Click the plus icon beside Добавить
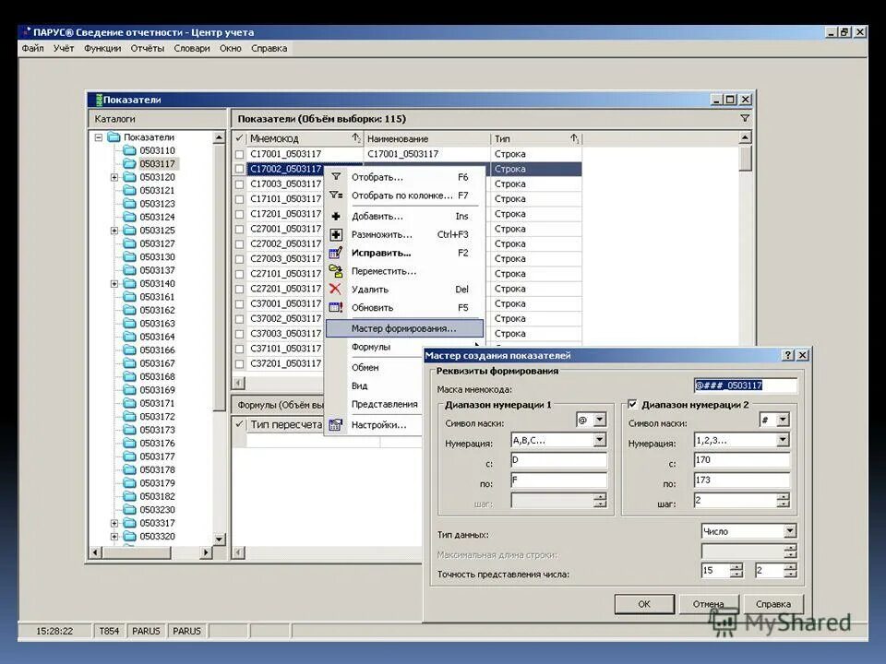Viewport: 886px width, 664px height. pos(336,216)
